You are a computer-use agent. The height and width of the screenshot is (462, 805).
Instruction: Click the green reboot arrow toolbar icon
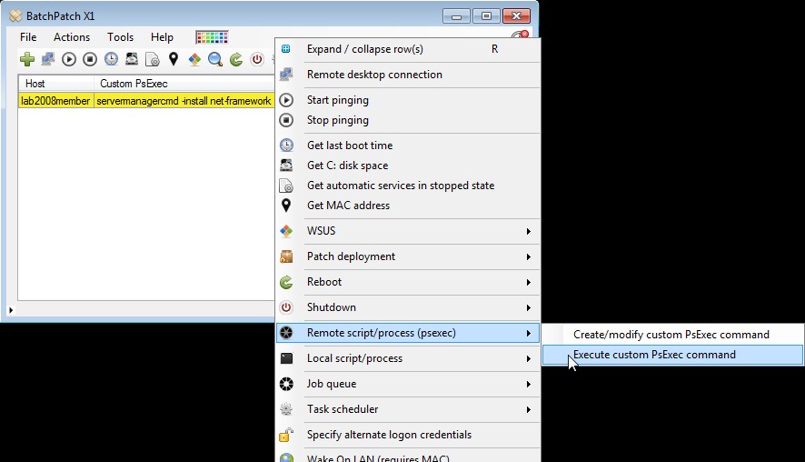[236, 59]
